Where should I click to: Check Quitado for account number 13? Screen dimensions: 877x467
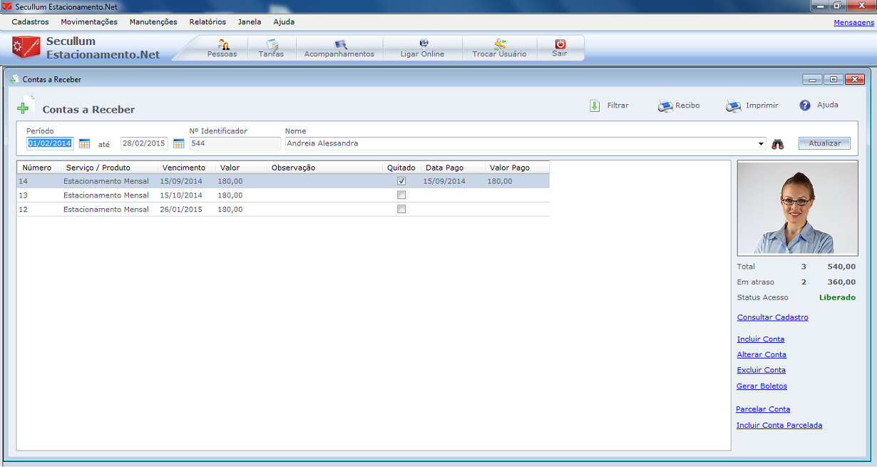coord(401,195)
